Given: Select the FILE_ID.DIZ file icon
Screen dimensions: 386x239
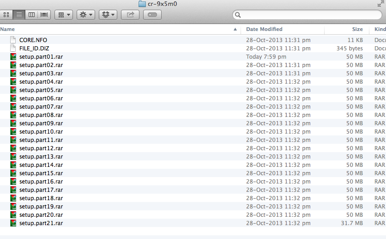Looking at the screenshot, I should coord(13,48).
